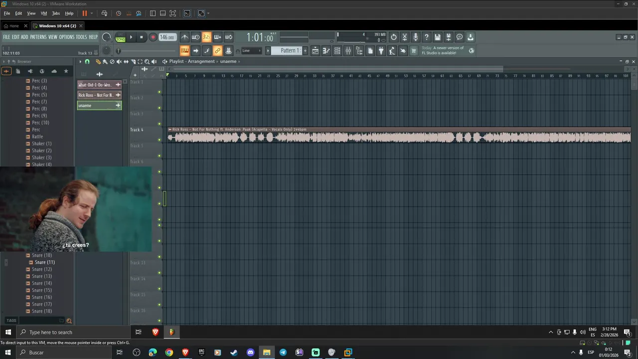Open Perc (10) sample in the browser
Screen dimensions: 638x359
coord(40,123)
